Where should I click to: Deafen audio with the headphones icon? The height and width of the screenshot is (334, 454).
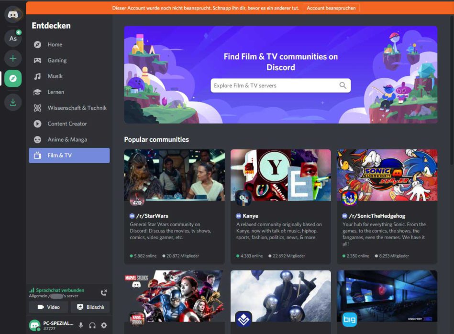[92, 325]
